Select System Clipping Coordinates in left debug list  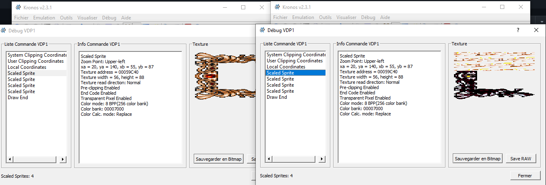click(x=37, y=55)
